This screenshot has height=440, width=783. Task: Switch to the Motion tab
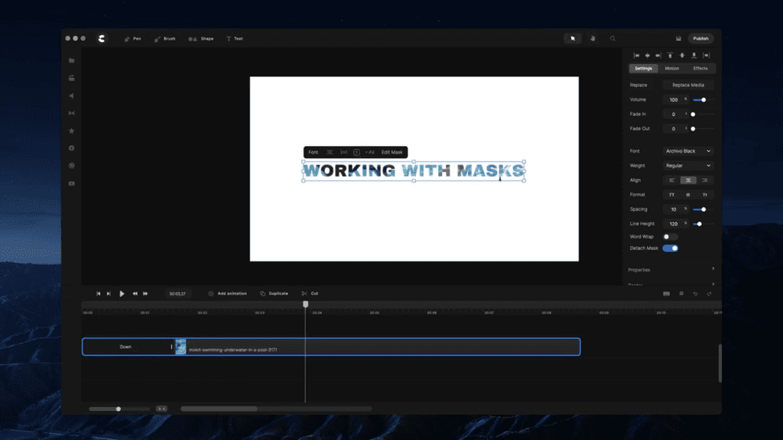pyautogui.click(x=671, y=69)
